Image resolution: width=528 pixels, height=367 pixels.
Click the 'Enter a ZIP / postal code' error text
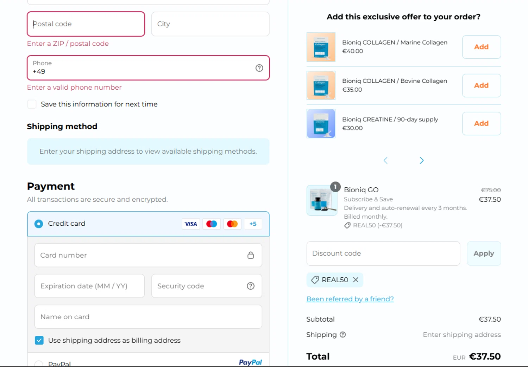pos(68,44)
